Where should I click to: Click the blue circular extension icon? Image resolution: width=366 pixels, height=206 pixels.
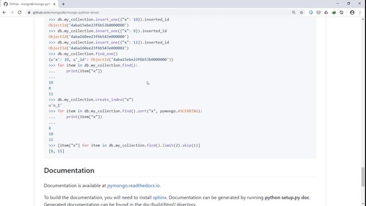click(311, 13)
